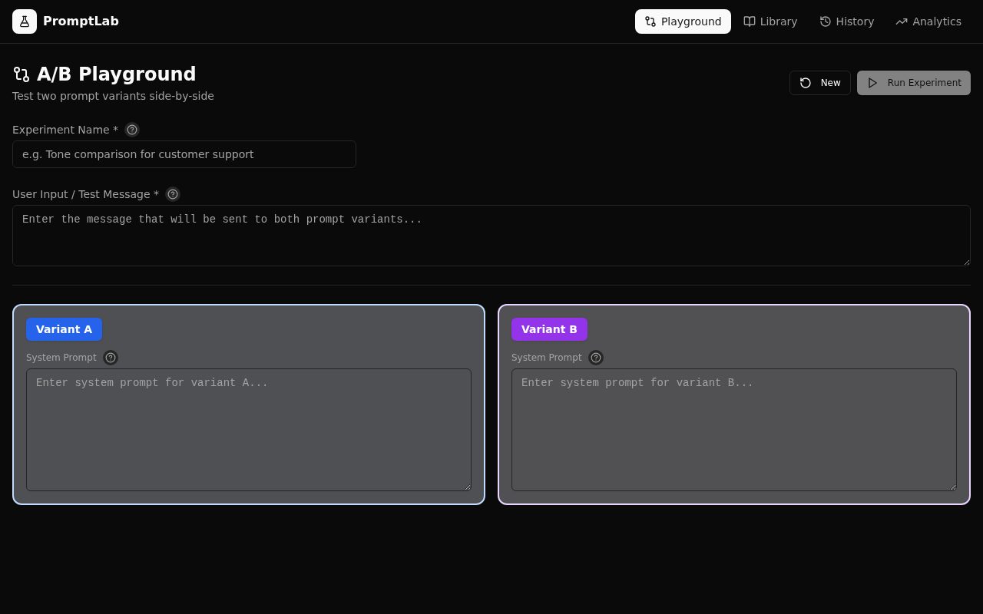Click the Variant A badge
This screenshot has width=983, height=614.
(64, 329)
